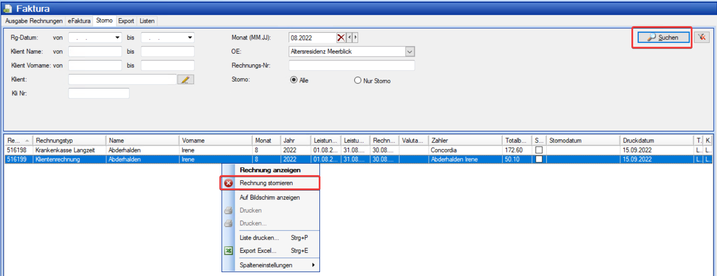Sort by the 'Totalb...' column header
The image size is (717, 276).
click(517, 140)
